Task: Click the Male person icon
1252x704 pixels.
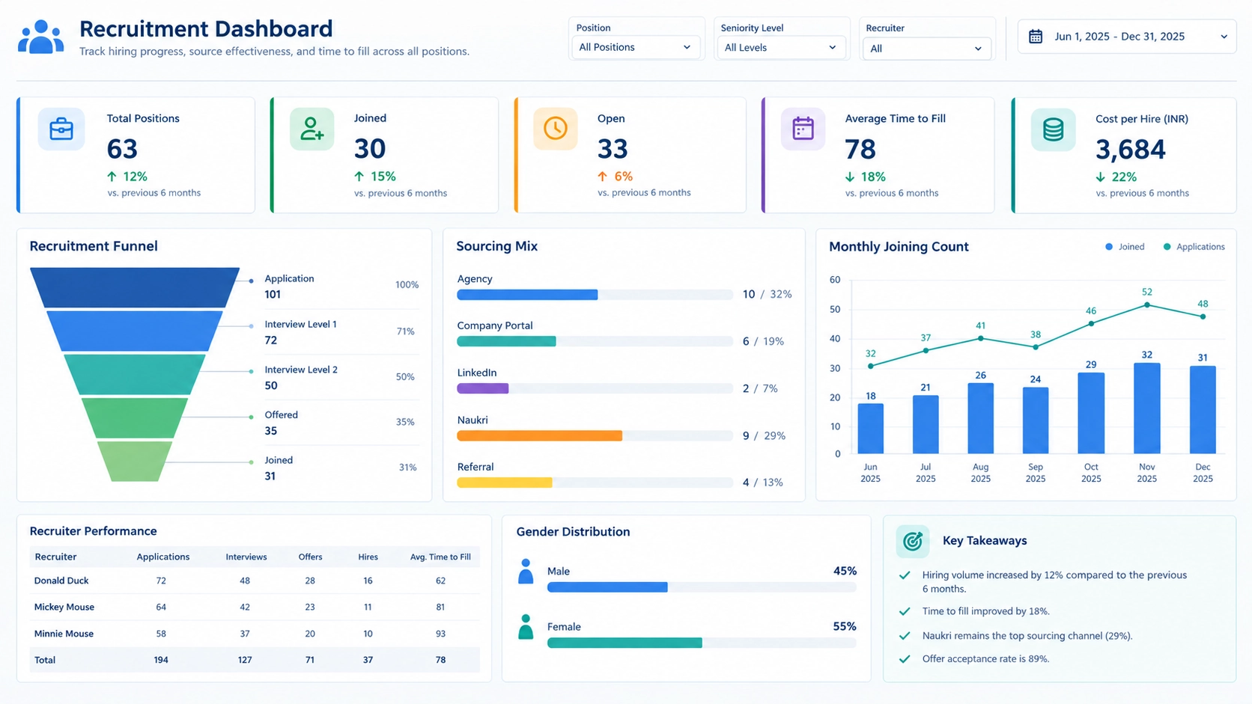Action: click(526, 572)
